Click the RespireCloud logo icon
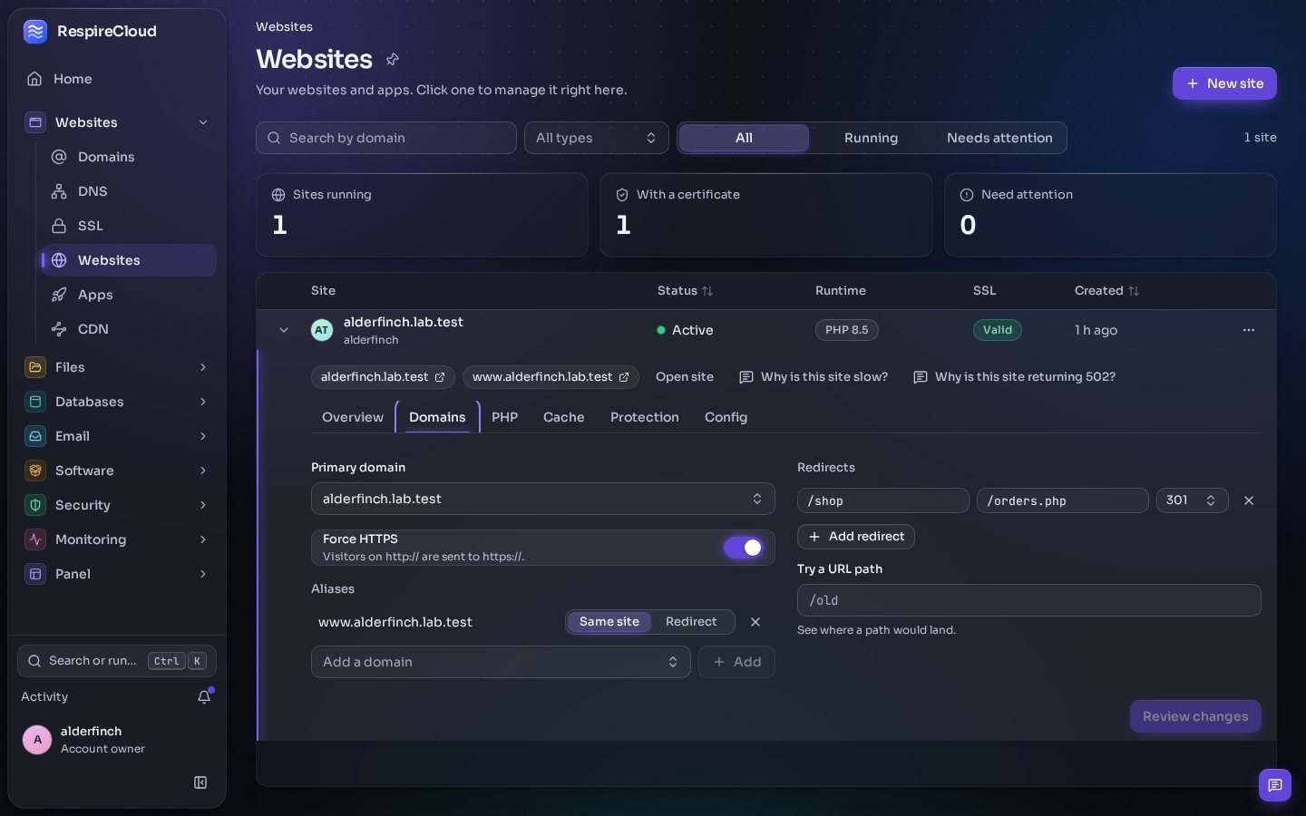 (x=35, y=32)
